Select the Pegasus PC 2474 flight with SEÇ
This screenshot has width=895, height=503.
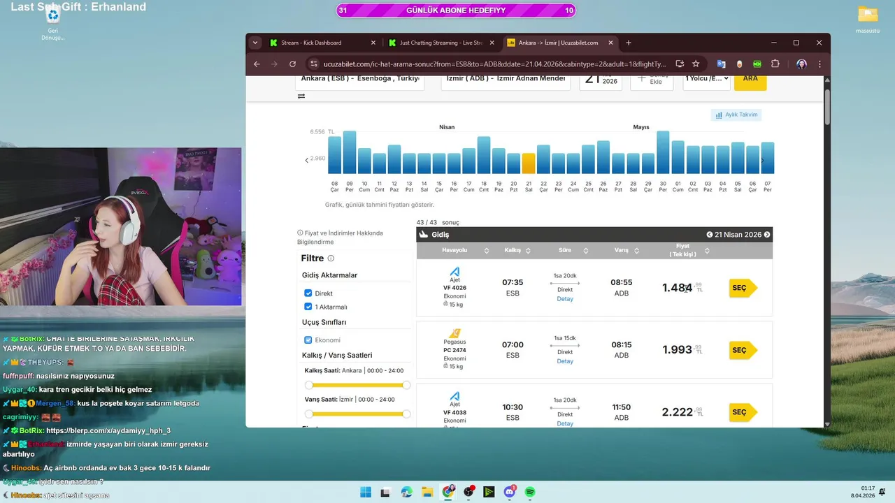[743, 350]
